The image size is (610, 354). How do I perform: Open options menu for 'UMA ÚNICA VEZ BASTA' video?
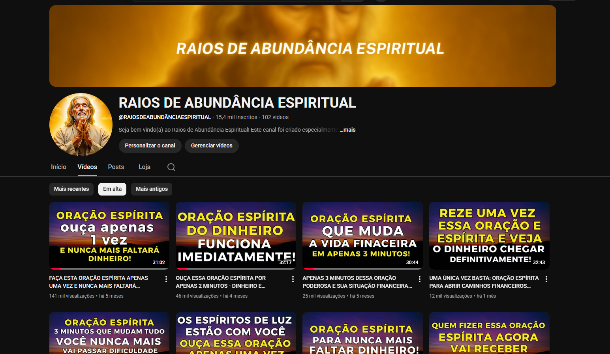[546, 279]
